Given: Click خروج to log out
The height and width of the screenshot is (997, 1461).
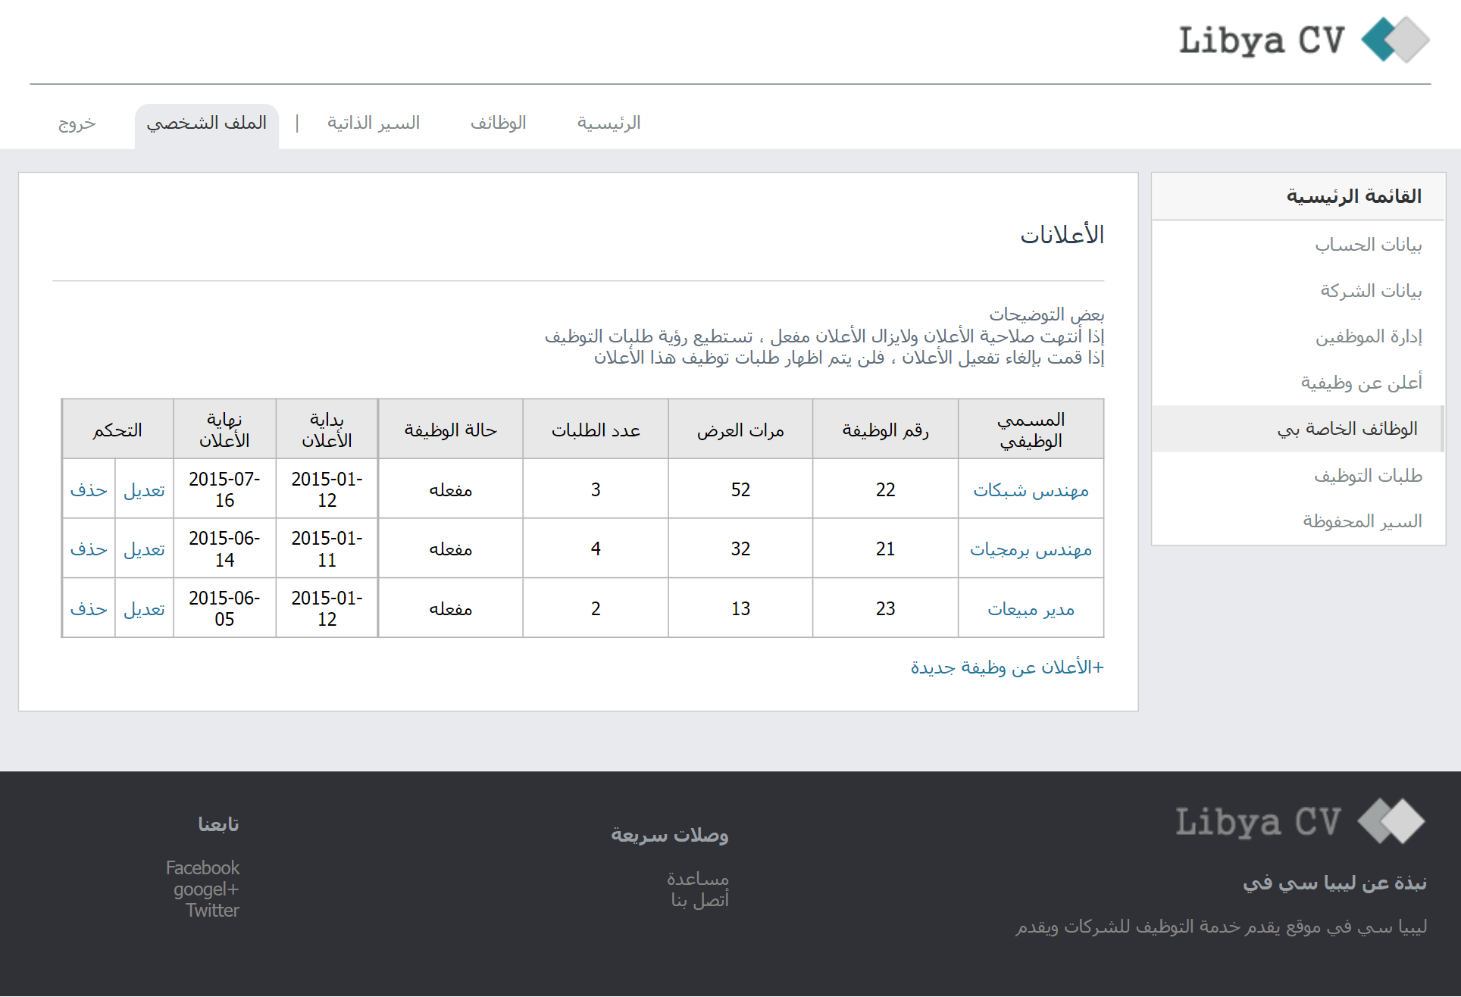Looking at the screenshot, I should click(77, 123).
